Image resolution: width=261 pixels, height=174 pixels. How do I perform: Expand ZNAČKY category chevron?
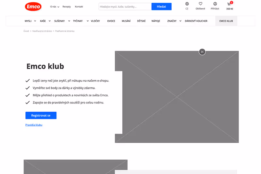click(180, 21)
